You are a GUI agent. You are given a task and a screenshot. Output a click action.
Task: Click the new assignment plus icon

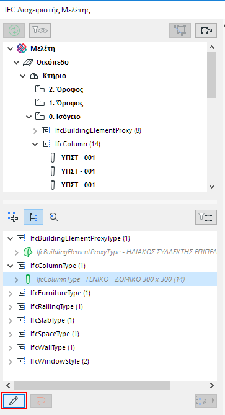(13, 217)
